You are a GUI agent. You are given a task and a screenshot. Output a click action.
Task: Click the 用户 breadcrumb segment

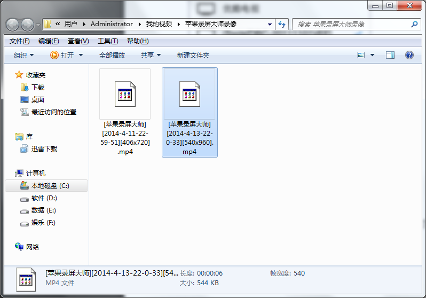[x=70, y=24]
